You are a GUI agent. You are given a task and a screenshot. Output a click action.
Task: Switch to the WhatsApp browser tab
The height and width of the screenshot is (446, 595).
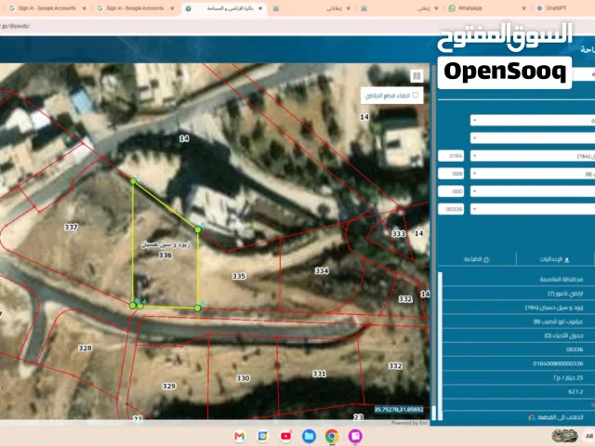(487, 8)
